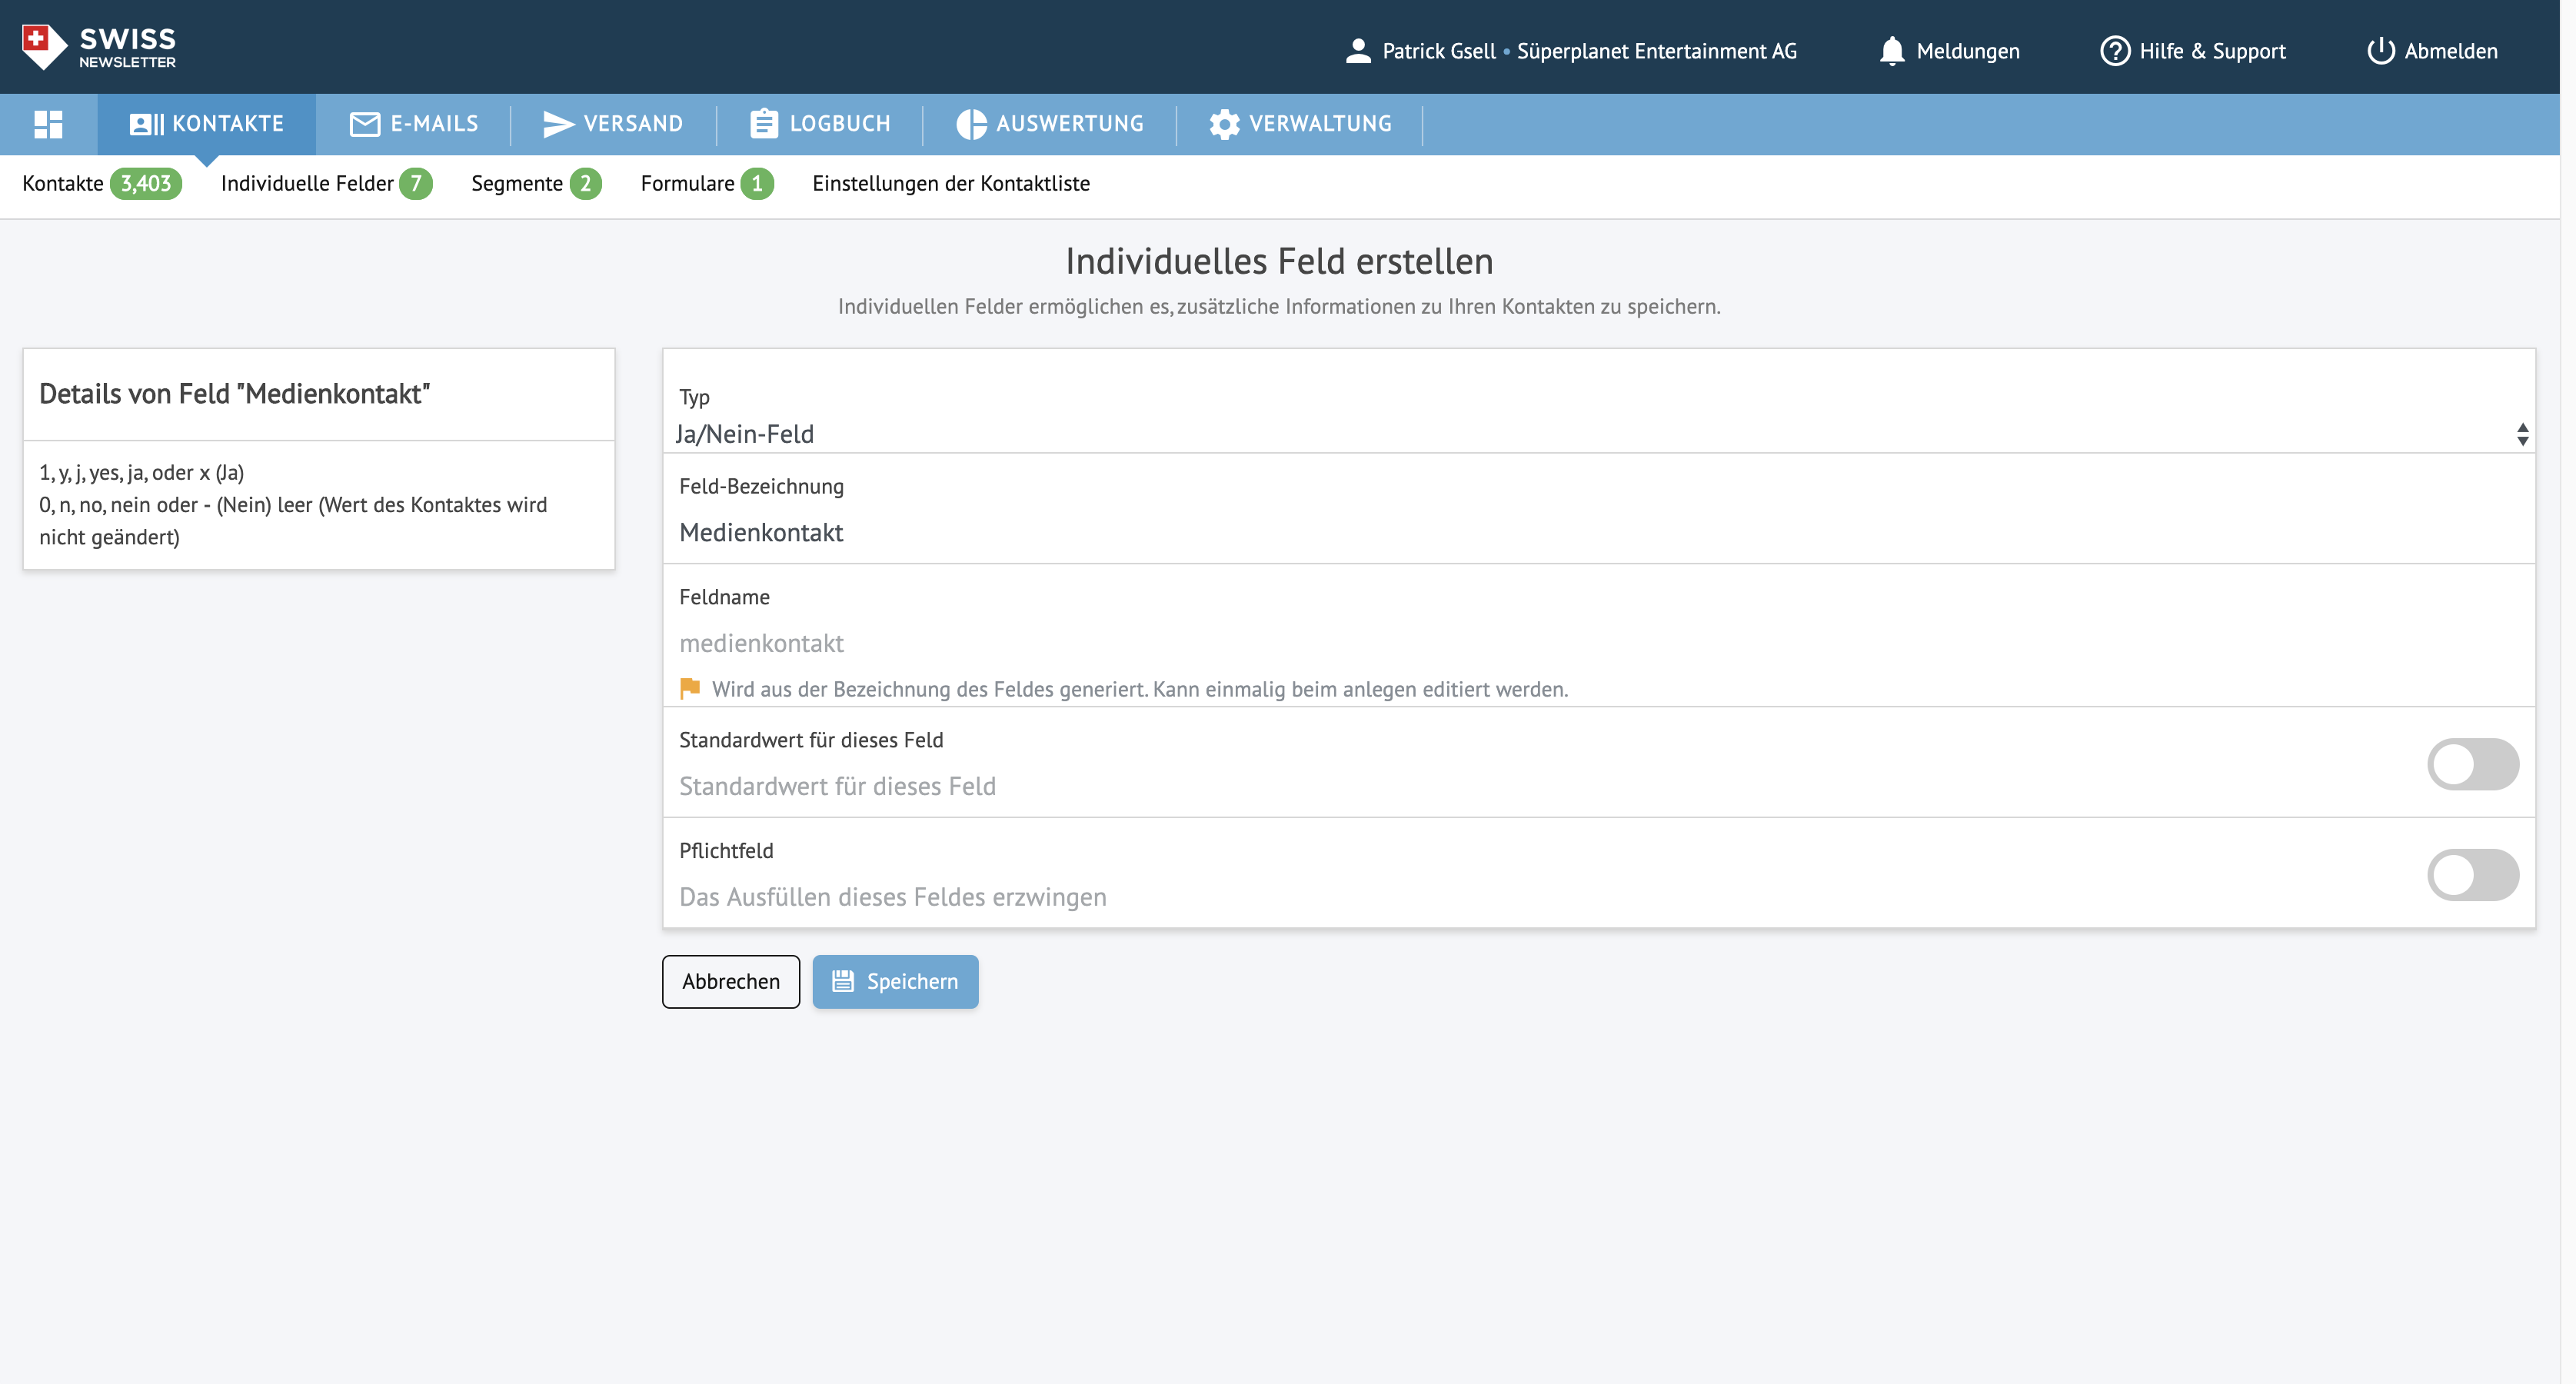Click the Speichern button
2576x1384 pixels.
pos(895,982)
